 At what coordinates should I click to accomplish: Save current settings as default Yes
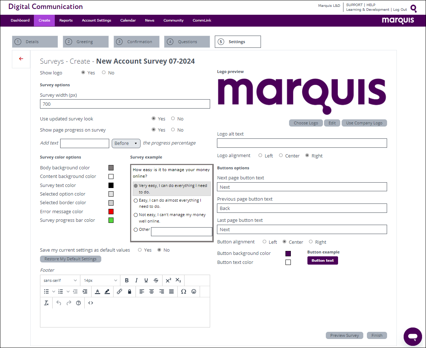[x=139, y=249]
